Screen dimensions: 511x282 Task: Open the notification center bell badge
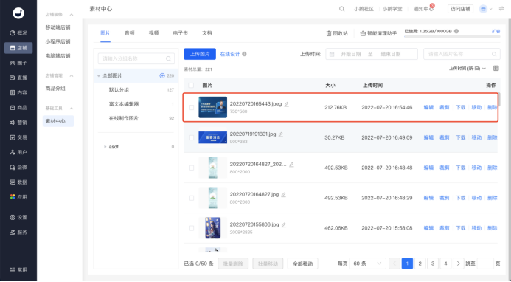pos(432,6)
